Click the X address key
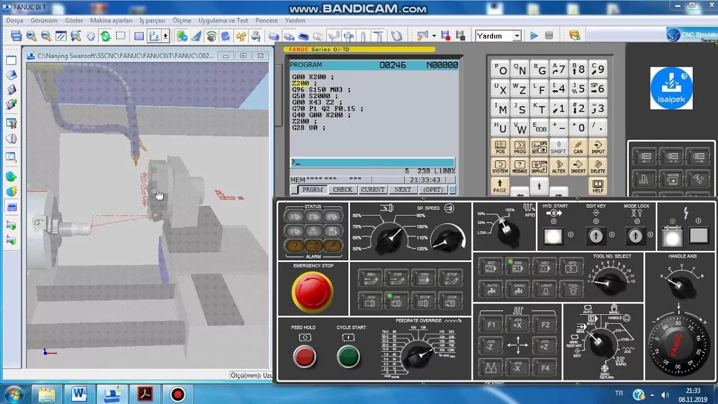 pyautogui.click(x=500, y=89)
